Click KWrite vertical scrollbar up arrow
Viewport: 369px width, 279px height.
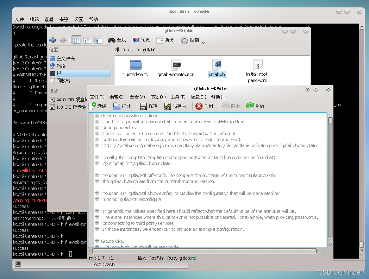tap(330, 115)
